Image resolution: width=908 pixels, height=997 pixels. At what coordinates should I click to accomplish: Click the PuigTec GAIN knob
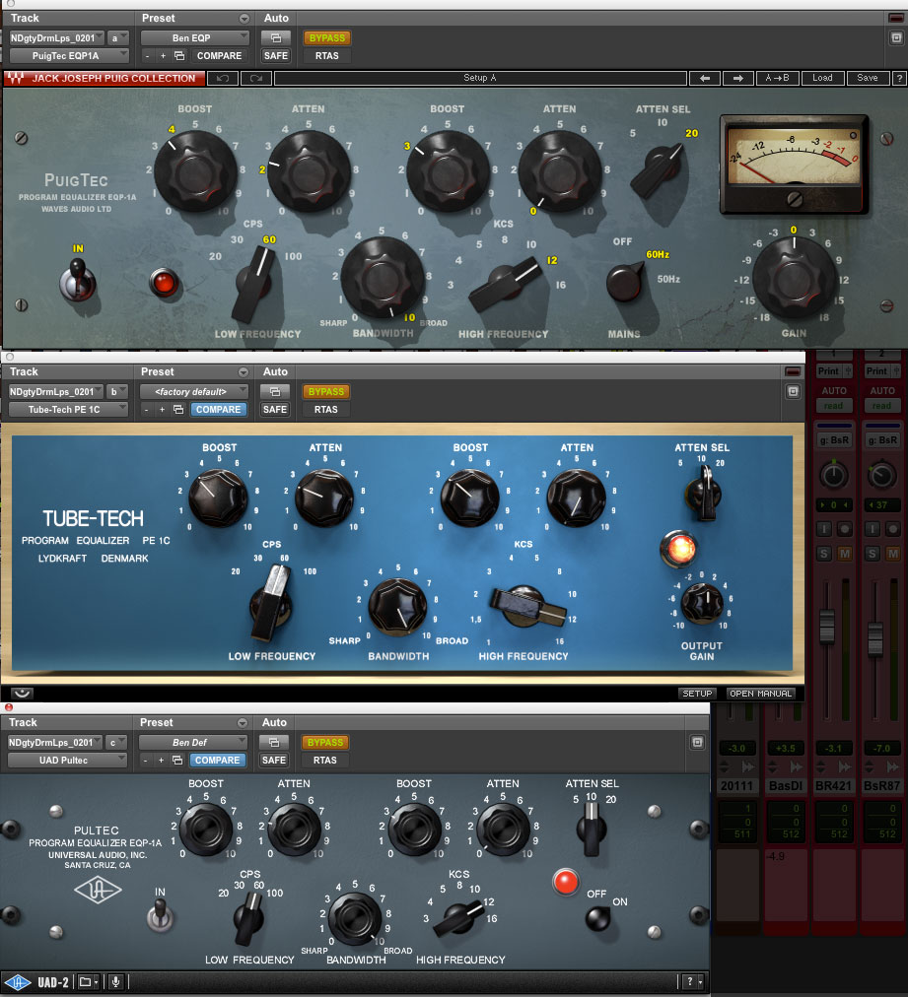(794, 278)
